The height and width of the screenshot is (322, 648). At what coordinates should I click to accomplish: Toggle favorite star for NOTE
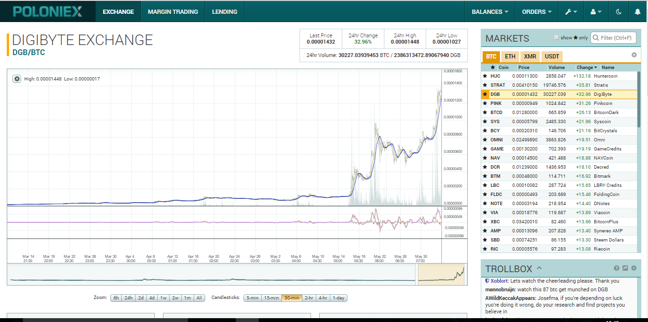click(485, 204)
